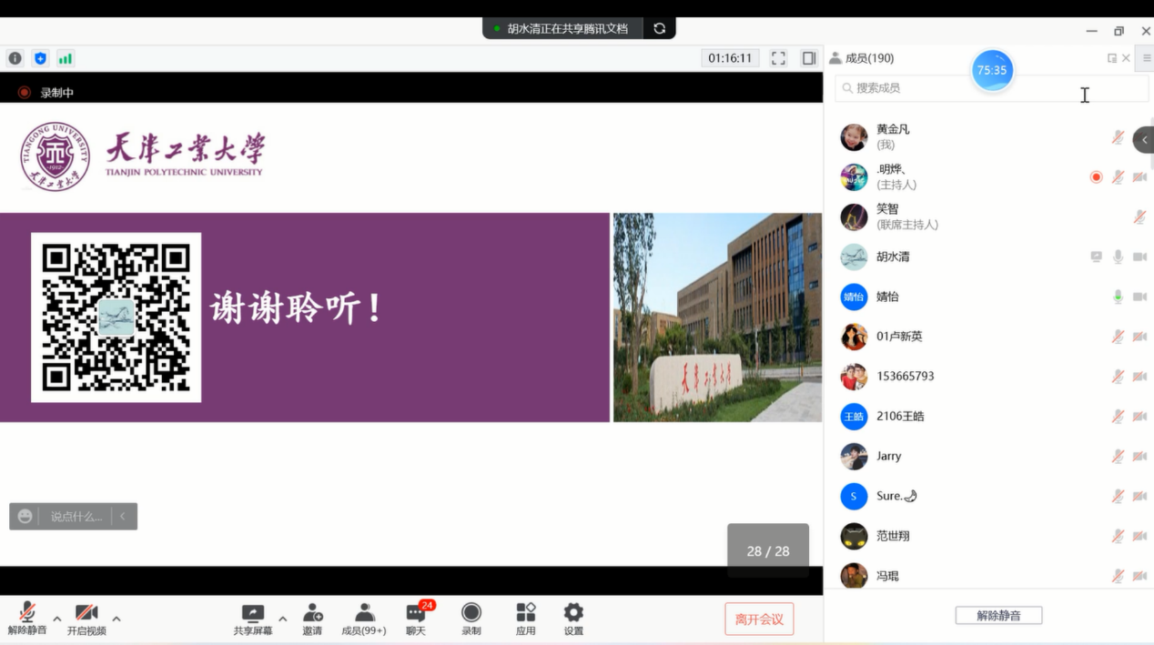Click the blue 婧怡 avatar

pos(854,297)
